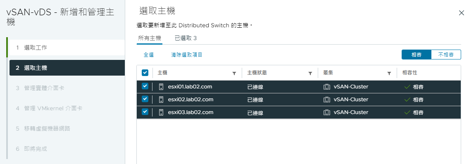Viewport: 469px width, 164px height.
Task: Click compatible checkmark icon in esxi02 row
Action: coord(407,100)
